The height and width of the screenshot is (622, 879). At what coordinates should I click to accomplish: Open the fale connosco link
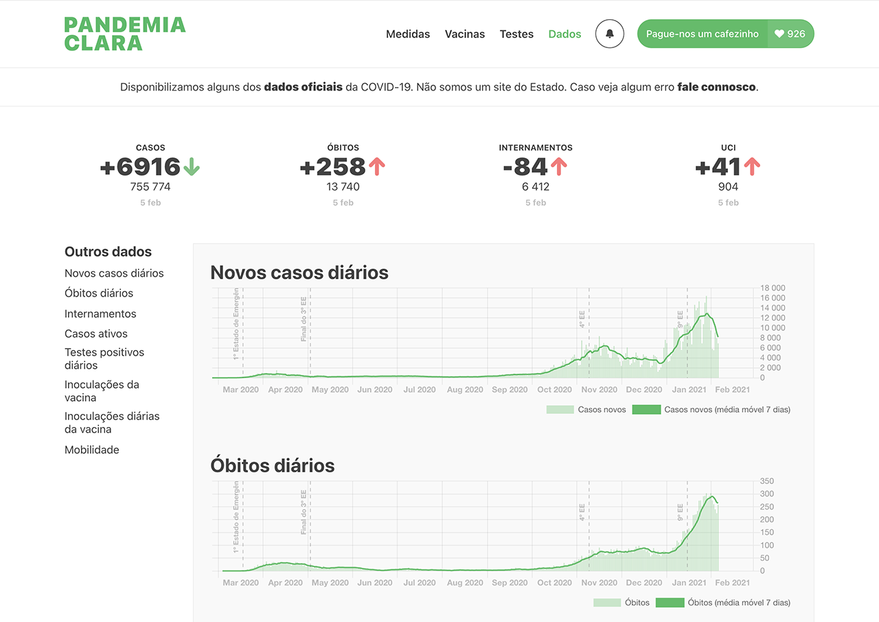point(716,87)
